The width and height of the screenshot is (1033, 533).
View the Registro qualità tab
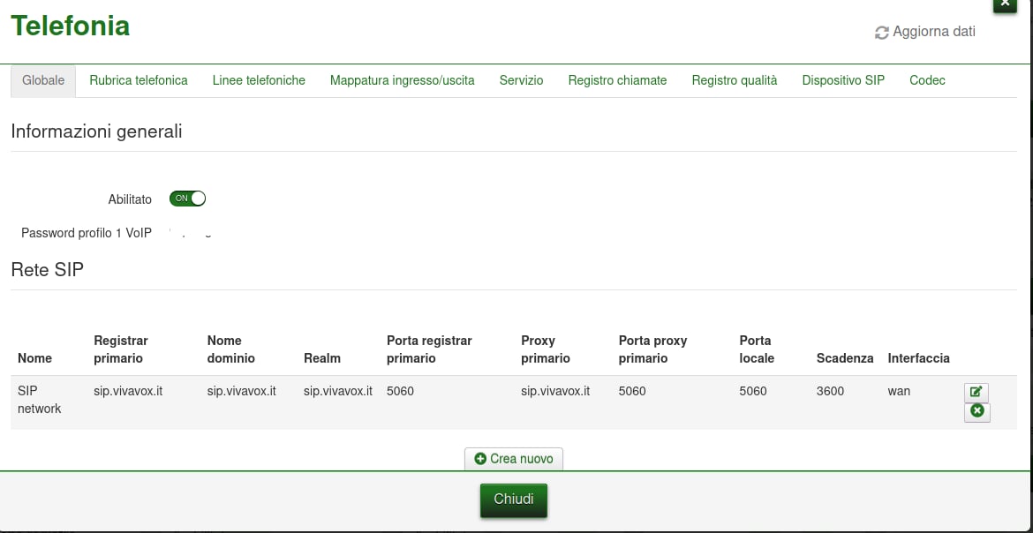tap(735, 80)
